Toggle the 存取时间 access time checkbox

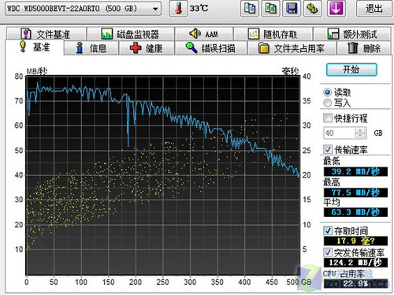click(x=328, y=230)
